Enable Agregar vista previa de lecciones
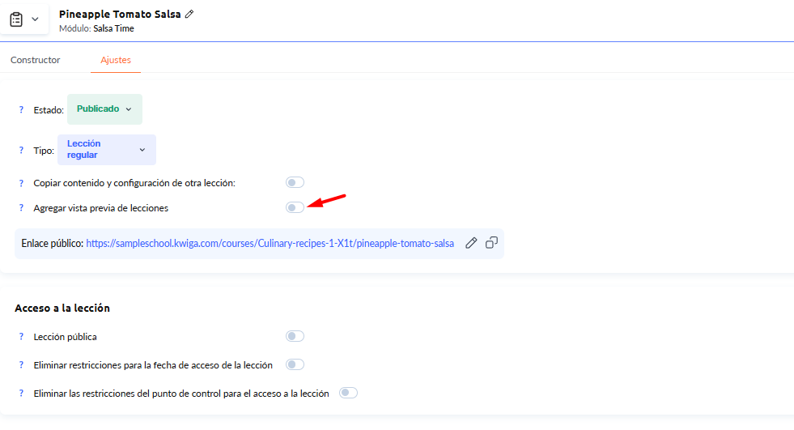Viewport: 794px width, 430px height. click(x=295, y=207)
